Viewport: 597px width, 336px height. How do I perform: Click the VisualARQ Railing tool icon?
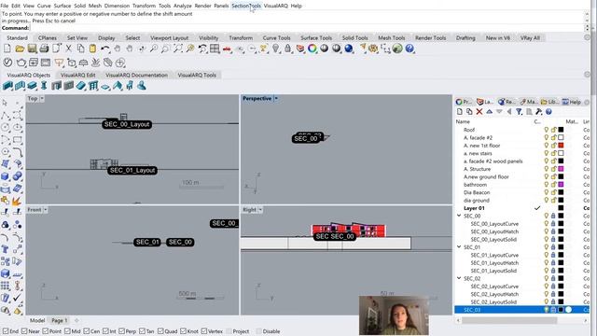[93, 86]
